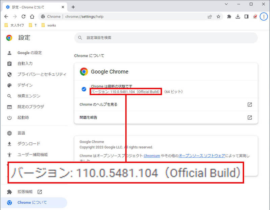This screenshot has height=210, width=270.
Task: Open a new tab with the plus button
Action: 73,7
